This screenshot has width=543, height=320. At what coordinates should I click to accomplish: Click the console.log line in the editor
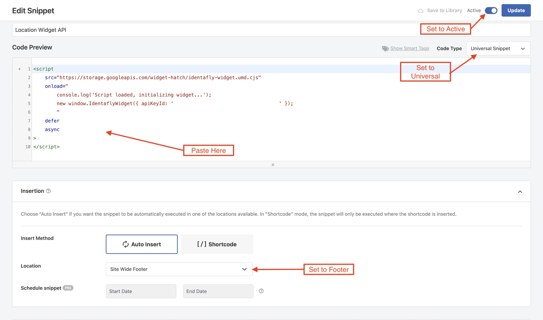click(x=134, y=95)
